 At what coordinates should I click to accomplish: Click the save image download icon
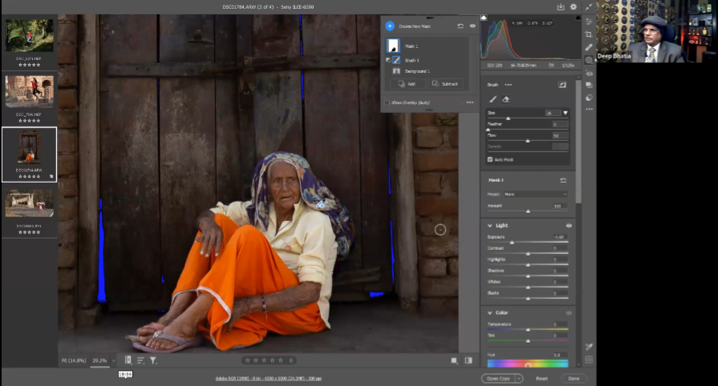(560, 7)
